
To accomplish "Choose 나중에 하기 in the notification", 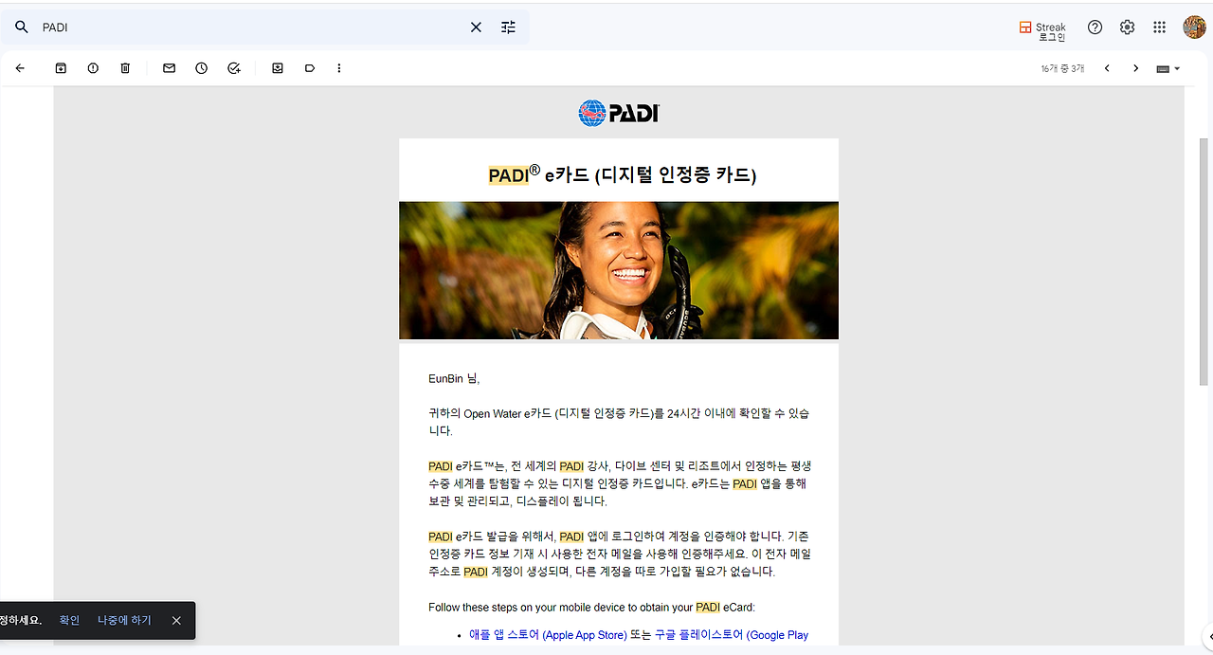I will pyautogui.click(x=124, y=620).
